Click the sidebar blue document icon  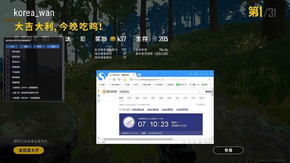pyautogui.click(x=99, y=96)
